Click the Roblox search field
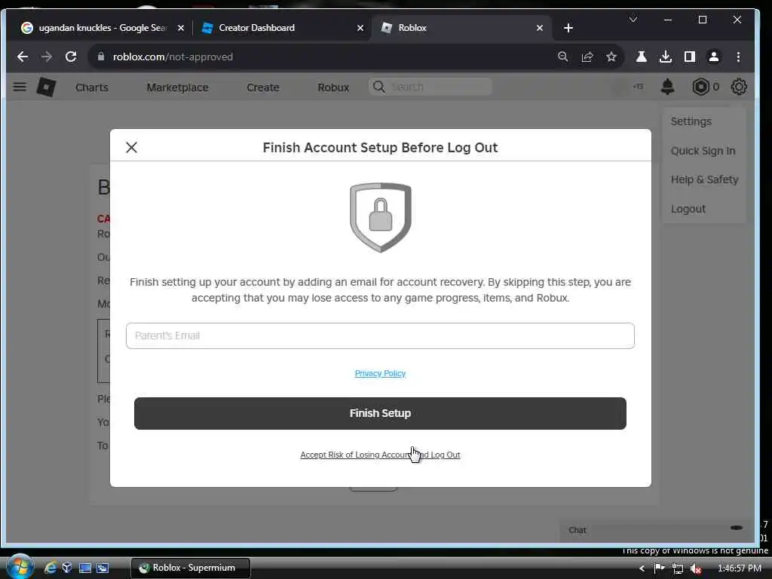 [x=430, y=87]
